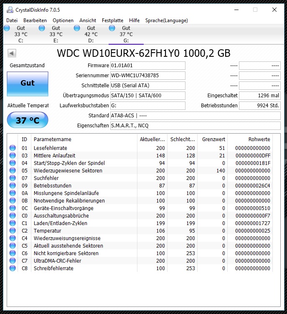Open the Optionen menu
The width and height of the screenshot is (287, 314).
[x=63, y=20]
